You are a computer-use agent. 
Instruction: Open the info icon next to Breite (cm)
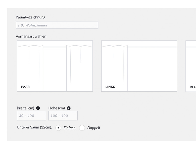point(38,108)
